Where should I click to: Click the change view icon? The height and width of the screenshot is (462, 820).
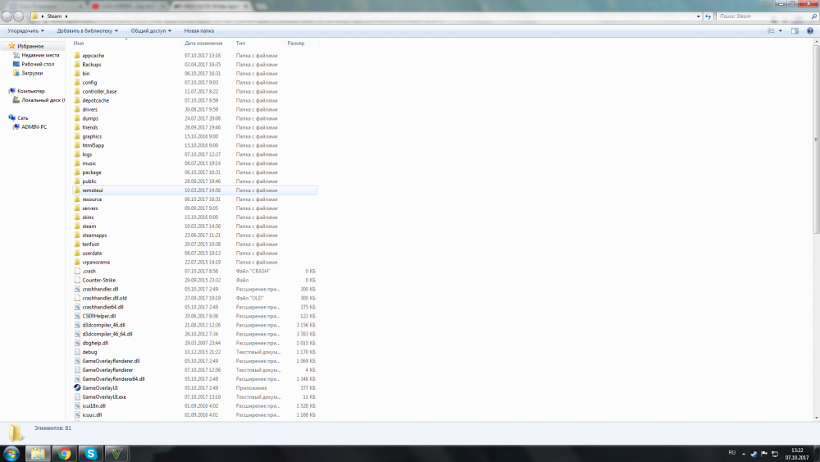(x=771, y=31)
